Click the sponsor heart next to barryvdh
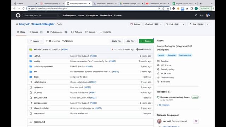The image size is (226, 127). tap(196, 121)
